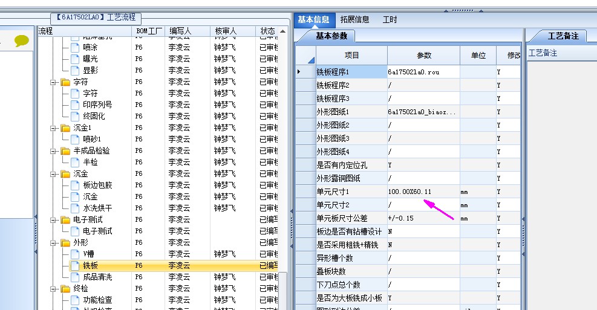597x310 pixels.
Task: Switch to the 基本信息 tab
Action: click(x=314, y=19)
